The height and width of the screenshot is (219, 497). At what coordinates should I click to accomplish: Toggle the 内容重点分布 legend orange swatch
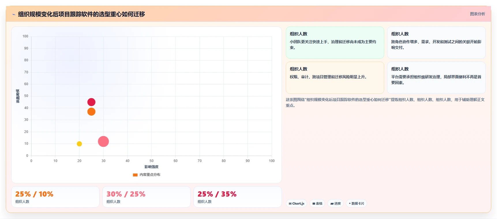click(x=135, y=175)
